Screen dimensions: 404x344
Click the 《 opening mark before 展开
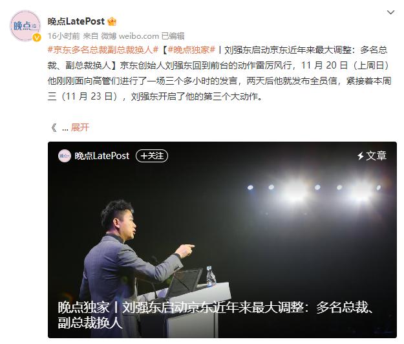54,127
